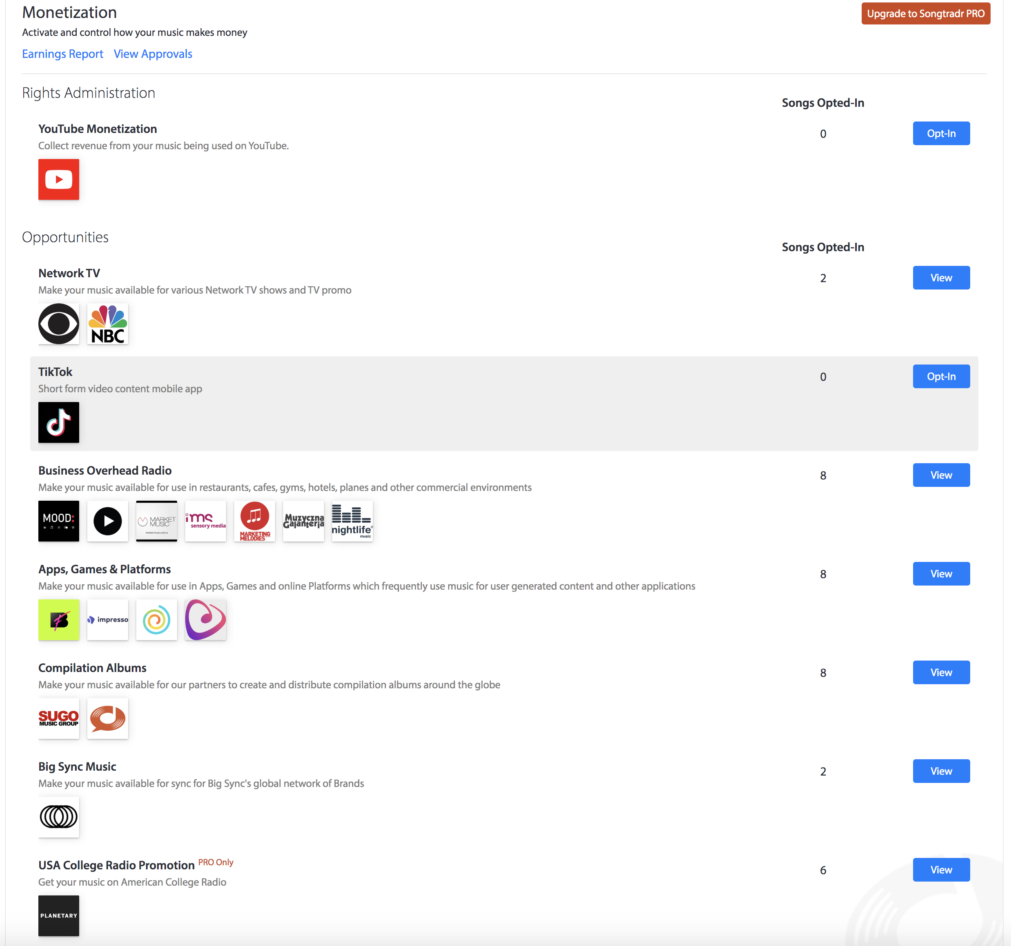1011x946 pixels.
Task: Opt-In to TikTok
Action: [941, 376]
